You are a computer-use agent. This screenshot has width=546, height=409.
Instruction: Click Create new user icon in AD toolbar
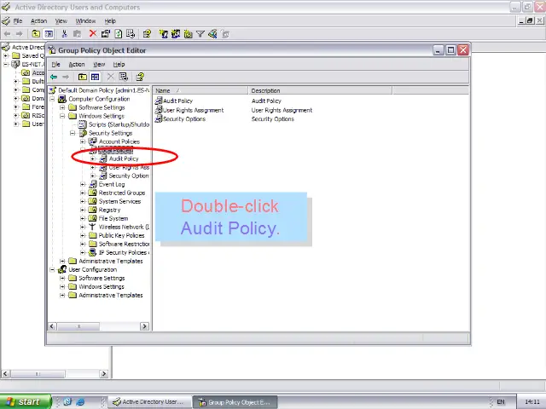click(x=163, y=34)
